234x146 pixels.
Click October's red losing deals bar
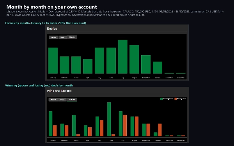coord(160,130)
